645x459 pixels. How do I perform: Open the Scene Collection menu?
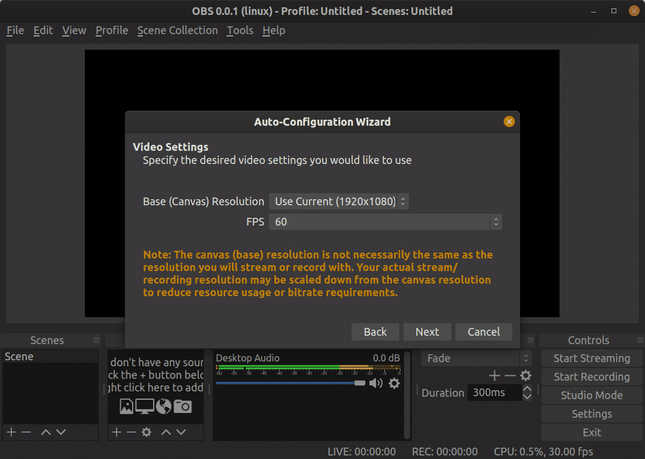177,30
